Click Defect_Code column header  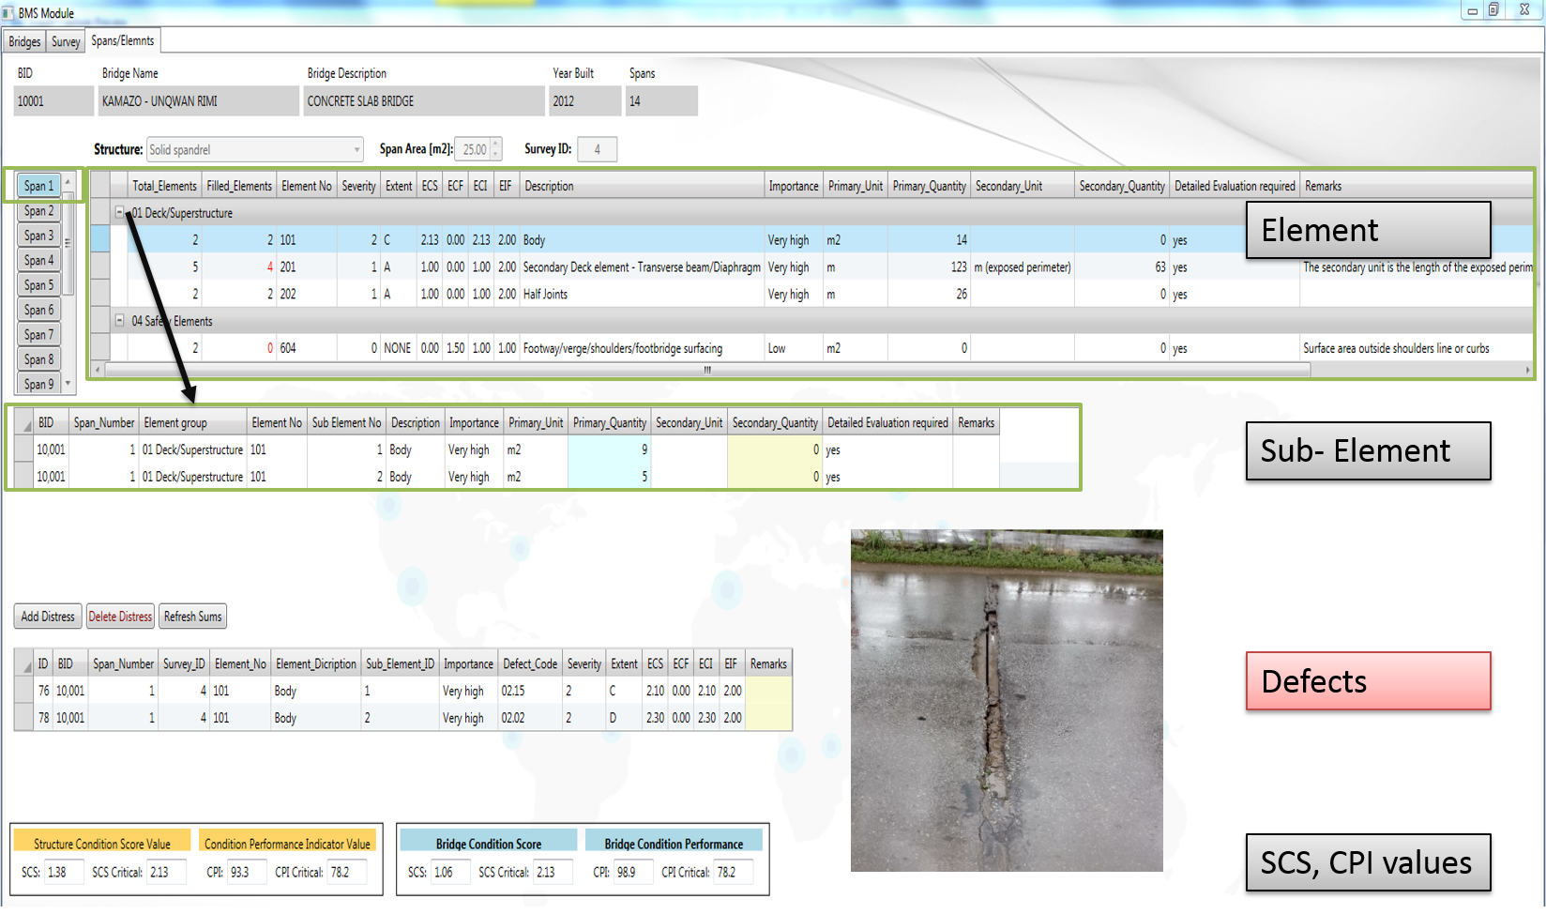pyautogui.click(x=530, y=663)
